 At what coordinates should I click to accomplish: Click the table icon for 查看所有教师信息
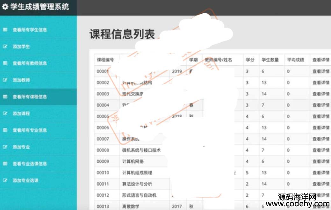[5, 63]
